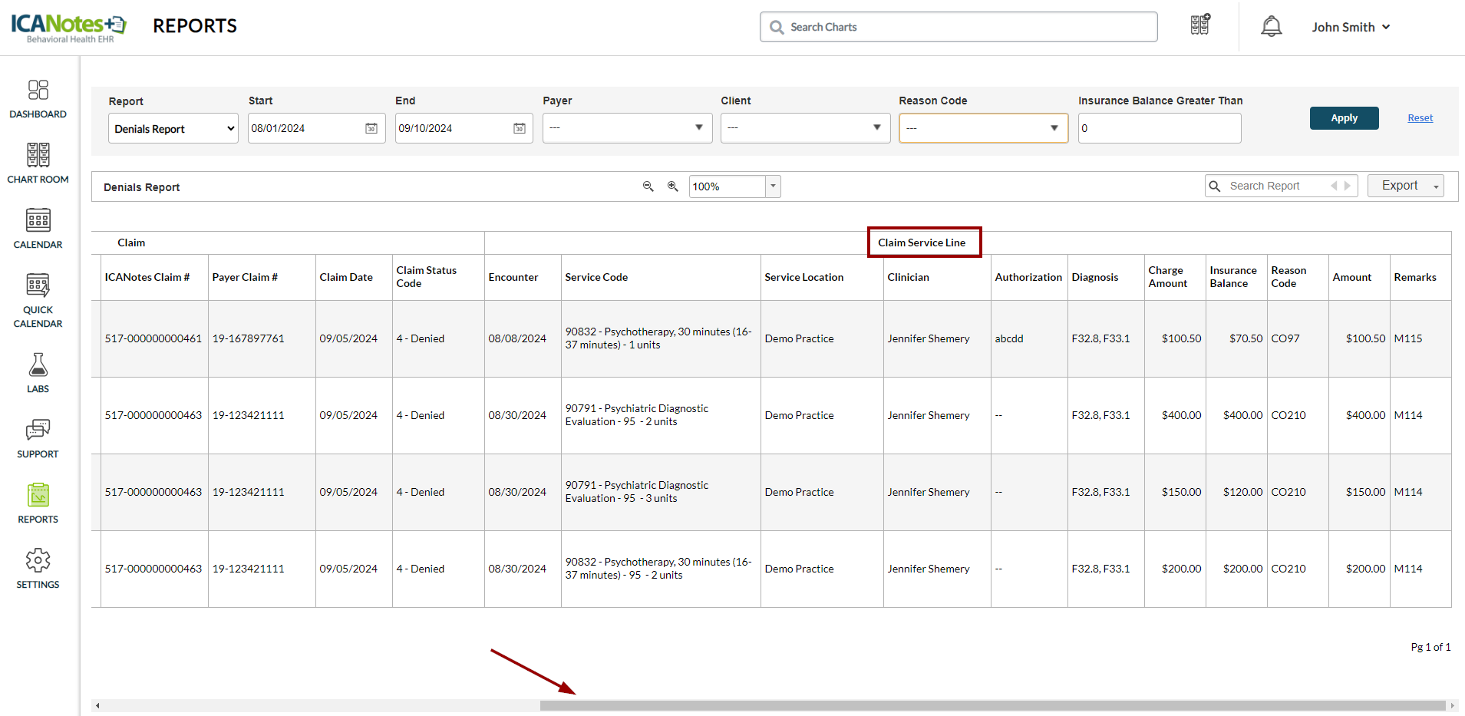
Task: Click the zoom out magnifier icon
Action: 648,186
